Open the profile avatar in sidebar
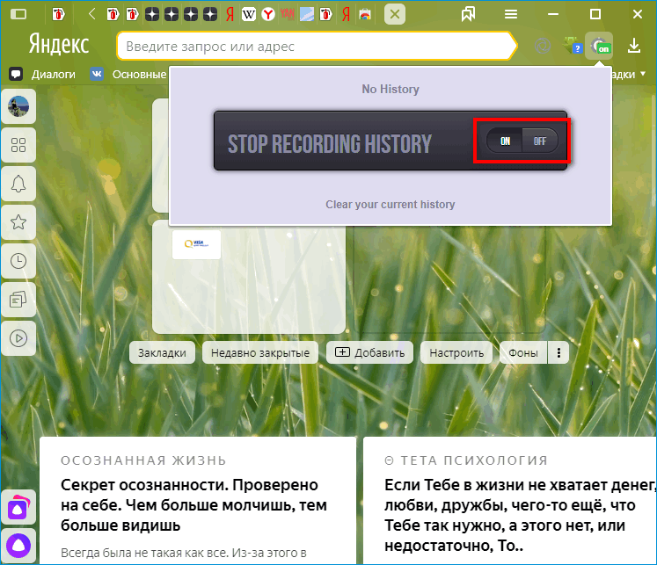 [x=18, y=106]
